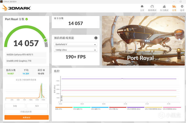Toggle the GPU 内存时钟频率 (MHz) yellow legend item
This screenshot has height=123, width=186.
pos(154,108)
